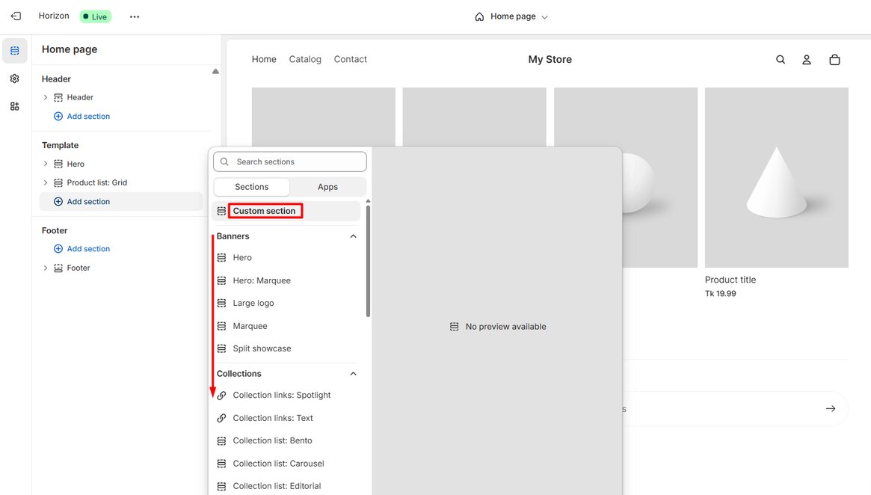Expand the Footer section chevron

click(x=46, y=268)
